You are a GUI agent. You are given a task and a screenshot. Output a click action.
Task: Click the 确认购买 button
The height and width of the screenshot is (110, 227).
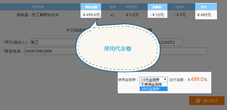click(x=207, y=101)
